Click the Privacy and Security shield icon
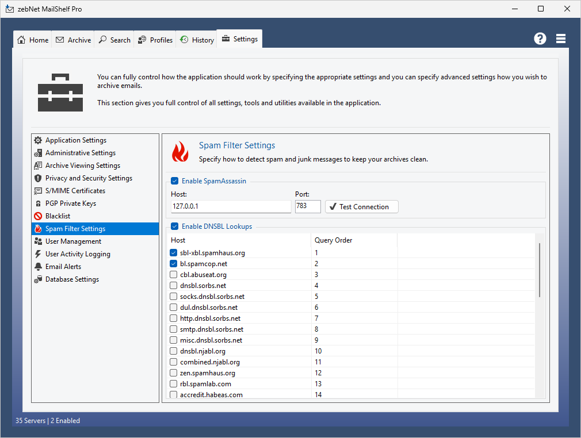 (x=38, y=178)
